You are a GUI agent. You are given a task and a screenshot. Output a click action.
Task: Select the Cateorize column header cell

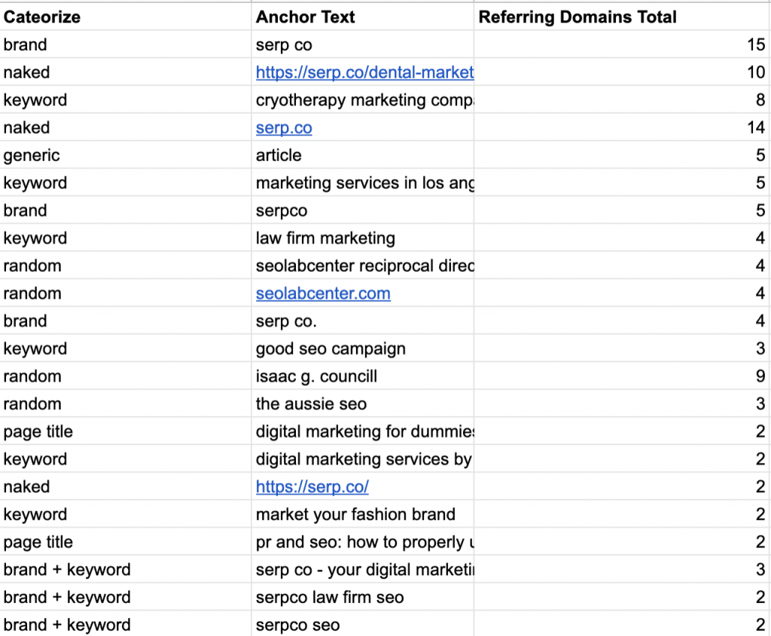(126, 17)
